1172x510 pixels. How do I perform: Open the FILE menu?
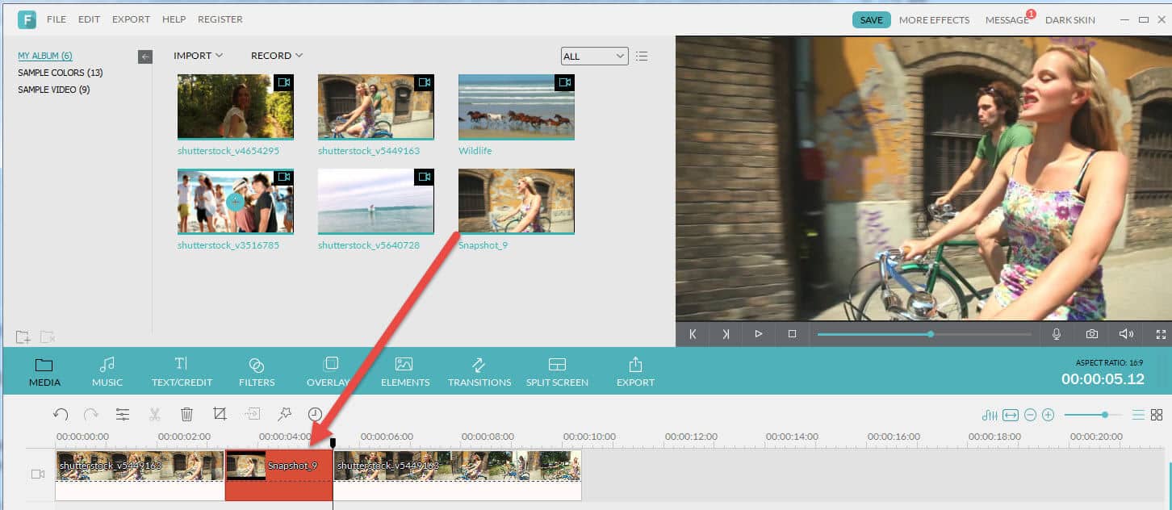[57, 19]
